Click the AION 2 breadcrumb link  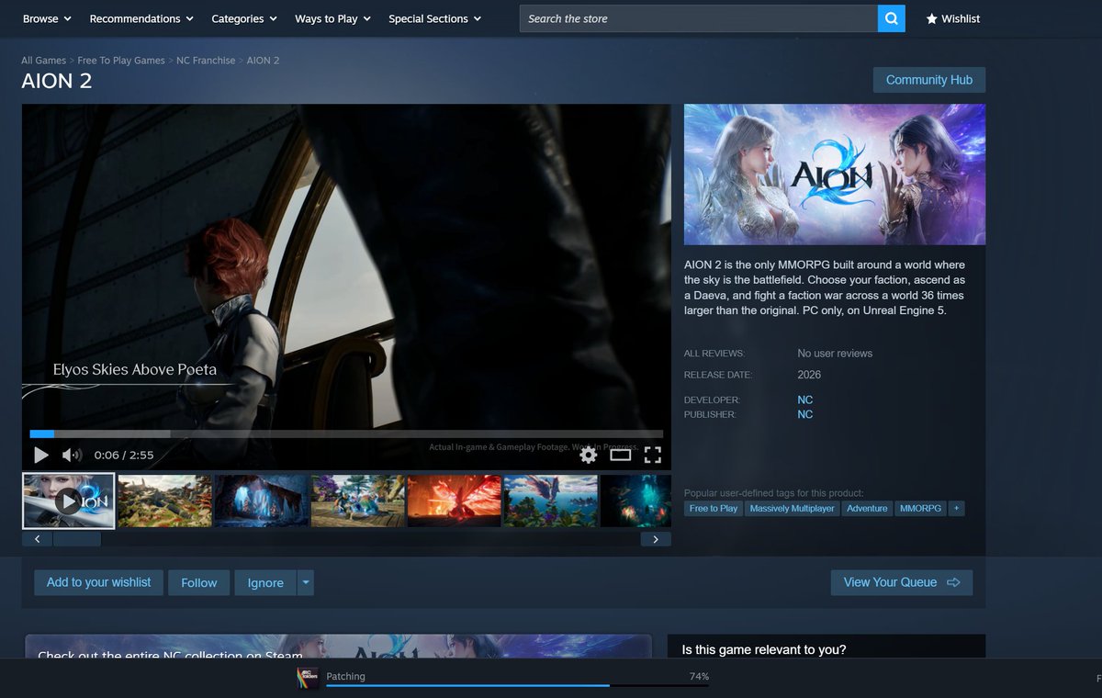point(263,61)
